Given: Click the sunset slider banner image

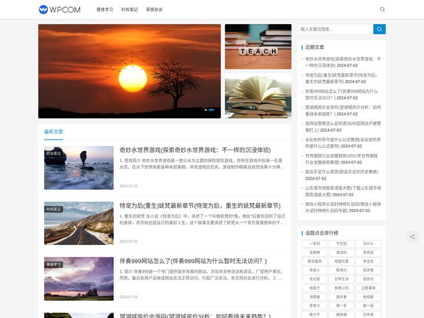Looking at the screenshot, I should coord(130,71).
